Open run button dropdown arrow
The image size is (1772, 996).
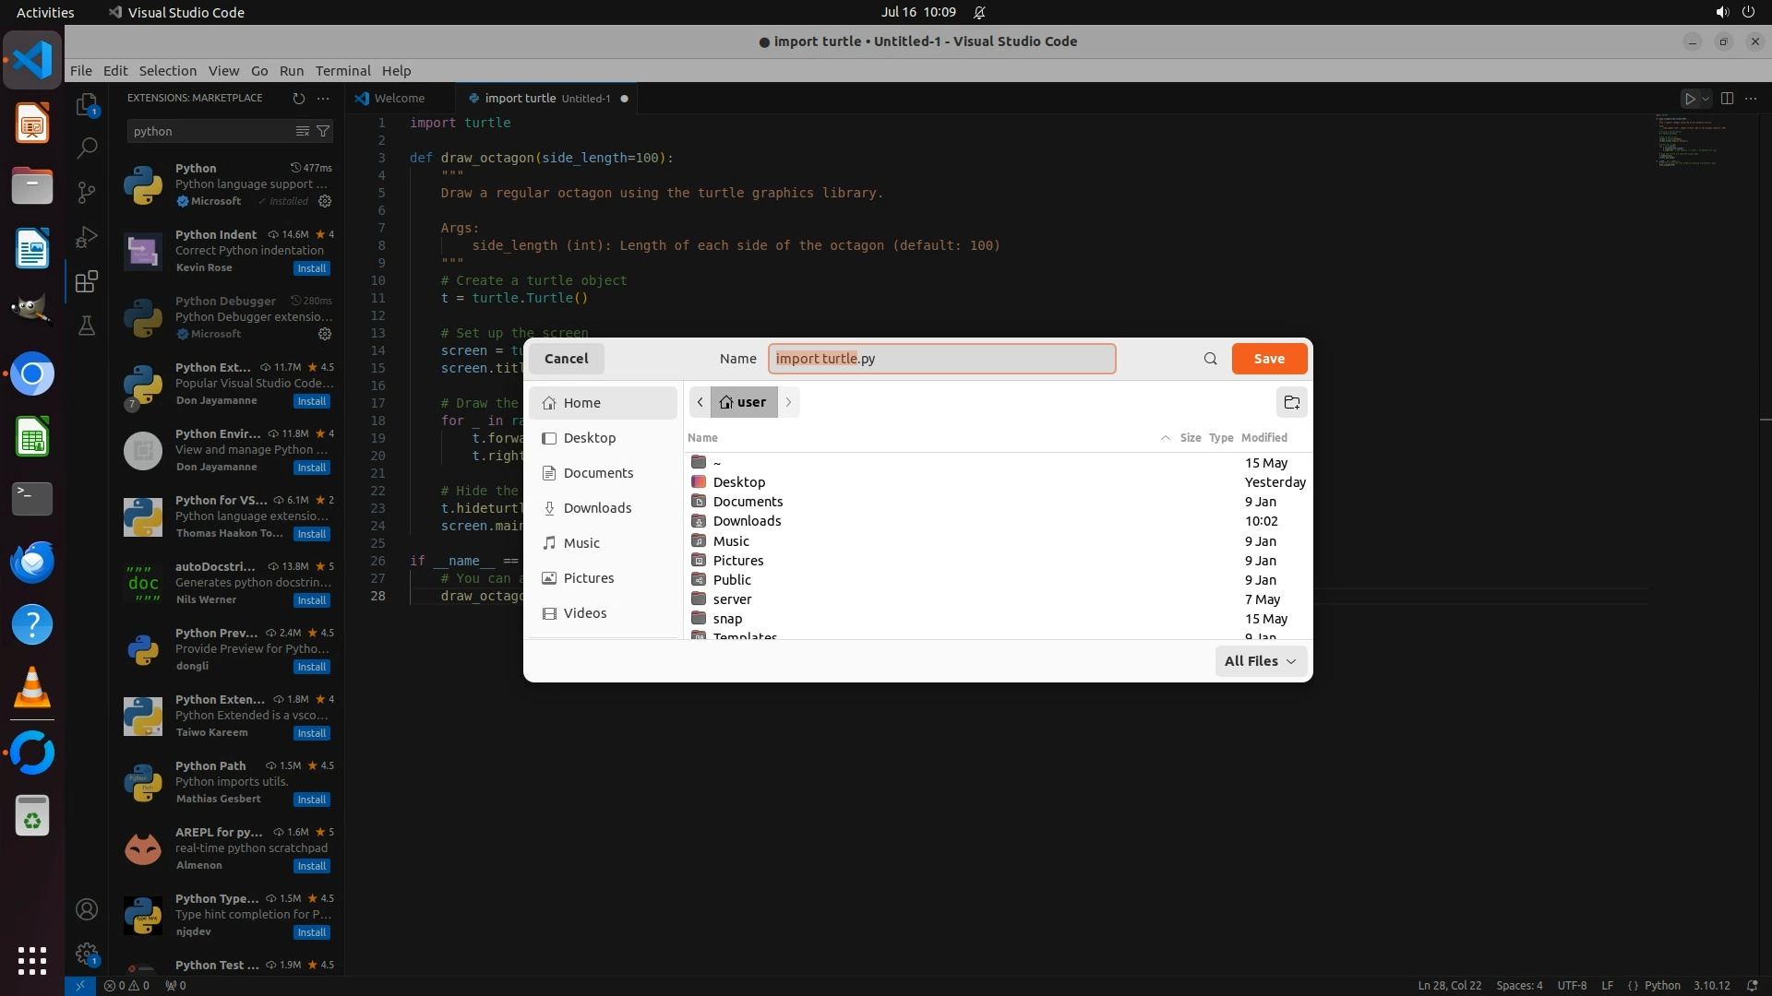(1706, 99)
